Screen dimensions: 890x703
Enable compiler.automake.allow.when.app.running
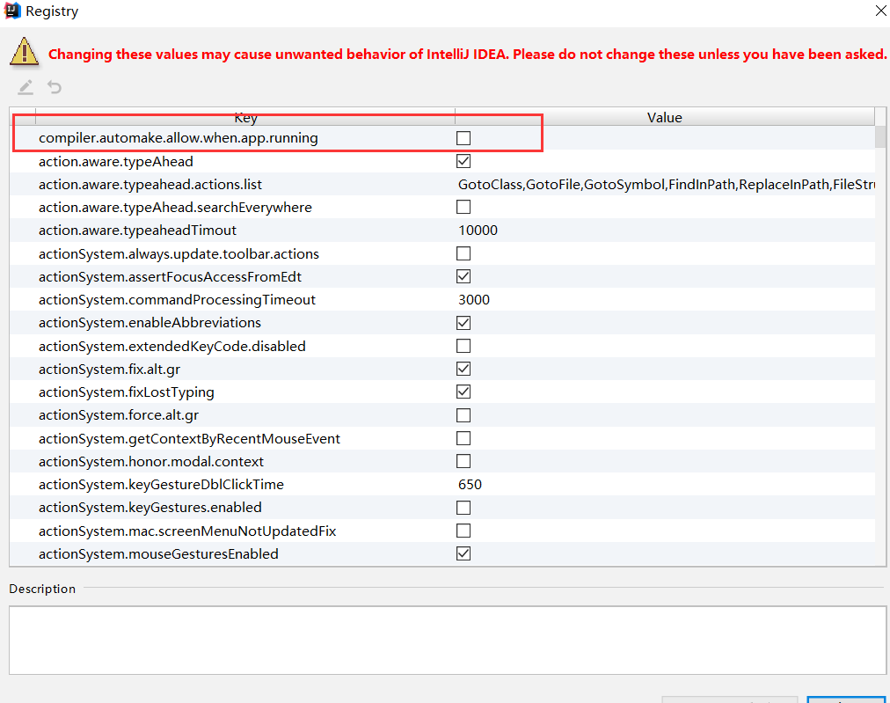pyautogui.click(x=463, y=138)
